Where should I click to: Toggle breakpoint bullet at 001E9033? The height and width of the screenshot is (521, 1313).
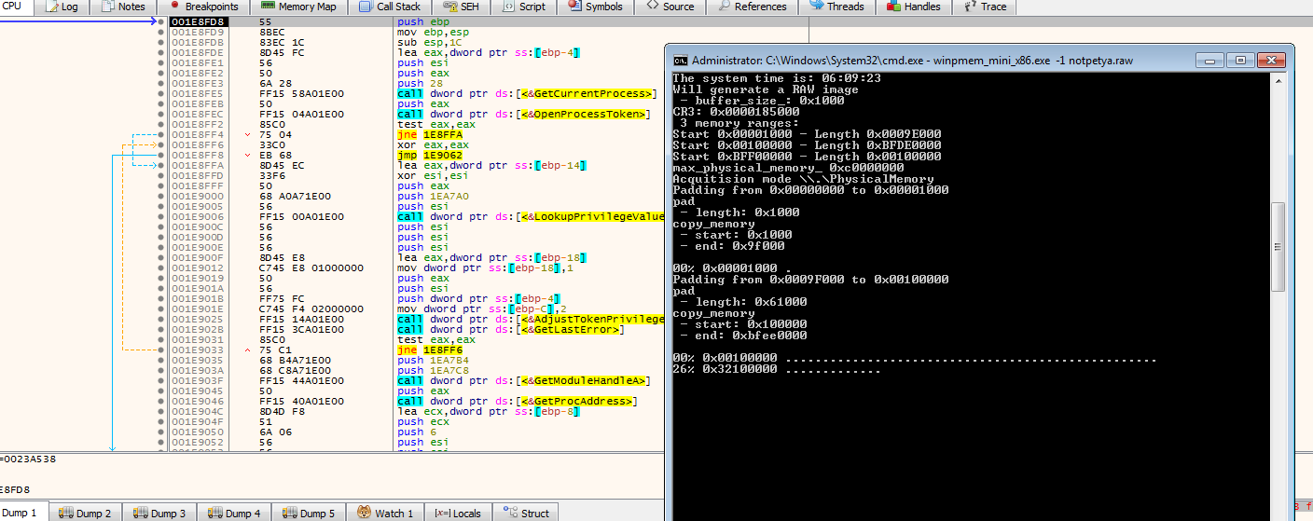[160, 350]
